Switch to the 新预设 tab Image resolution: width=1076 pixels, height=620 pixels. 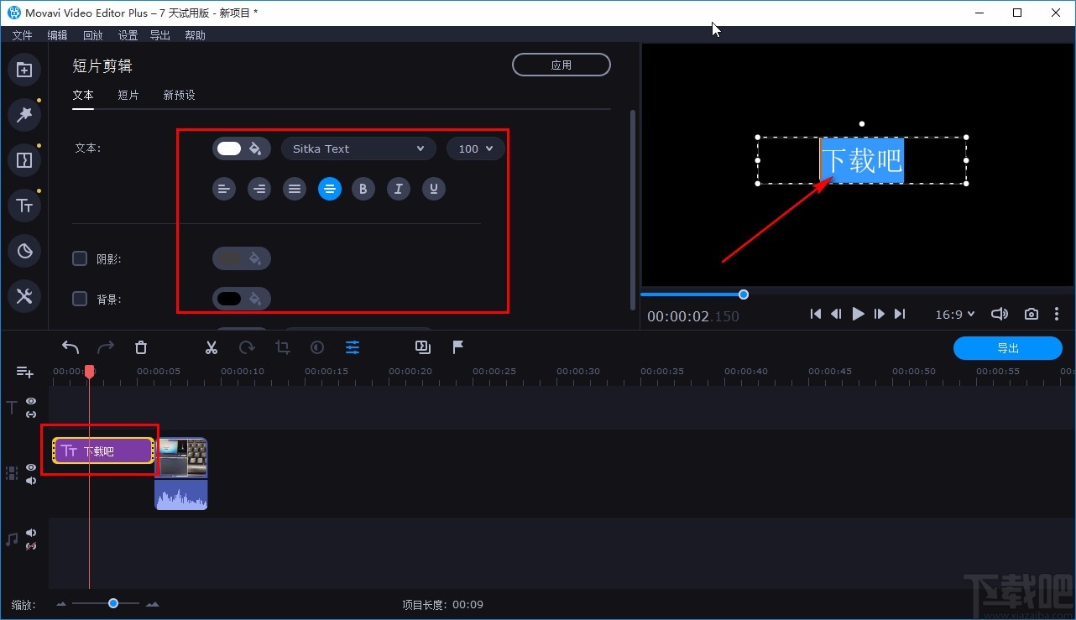(179, 96)
